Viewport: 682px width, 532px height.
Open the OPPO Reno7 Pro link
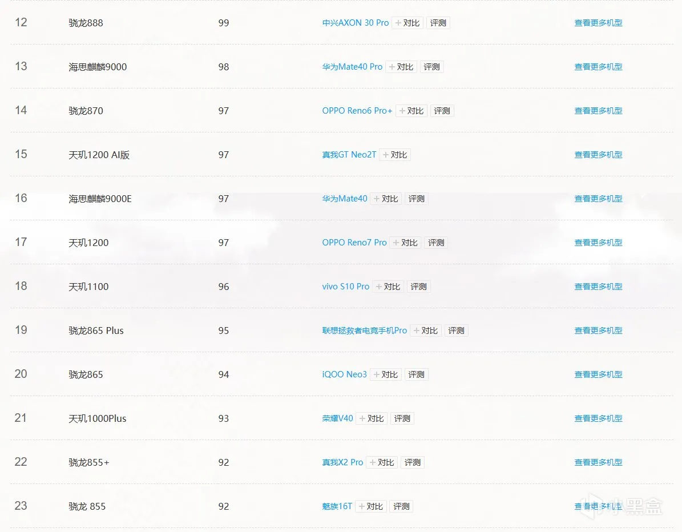(x=354, y=243)
